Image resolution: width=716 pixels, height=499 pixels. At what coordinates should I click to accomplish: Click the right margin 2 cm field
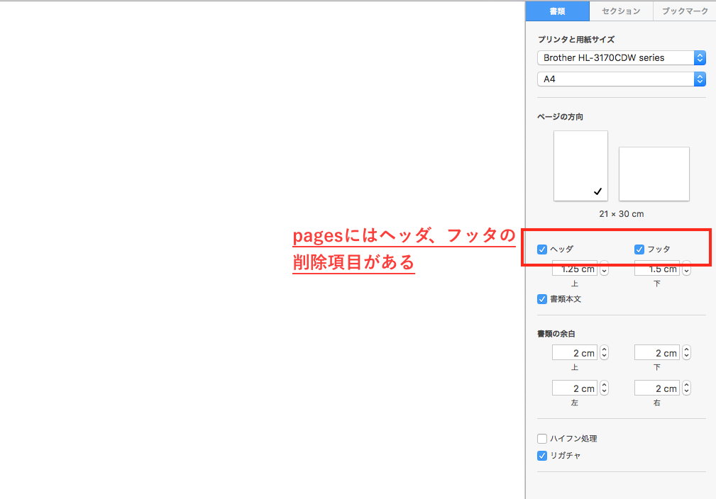(656, 388)
